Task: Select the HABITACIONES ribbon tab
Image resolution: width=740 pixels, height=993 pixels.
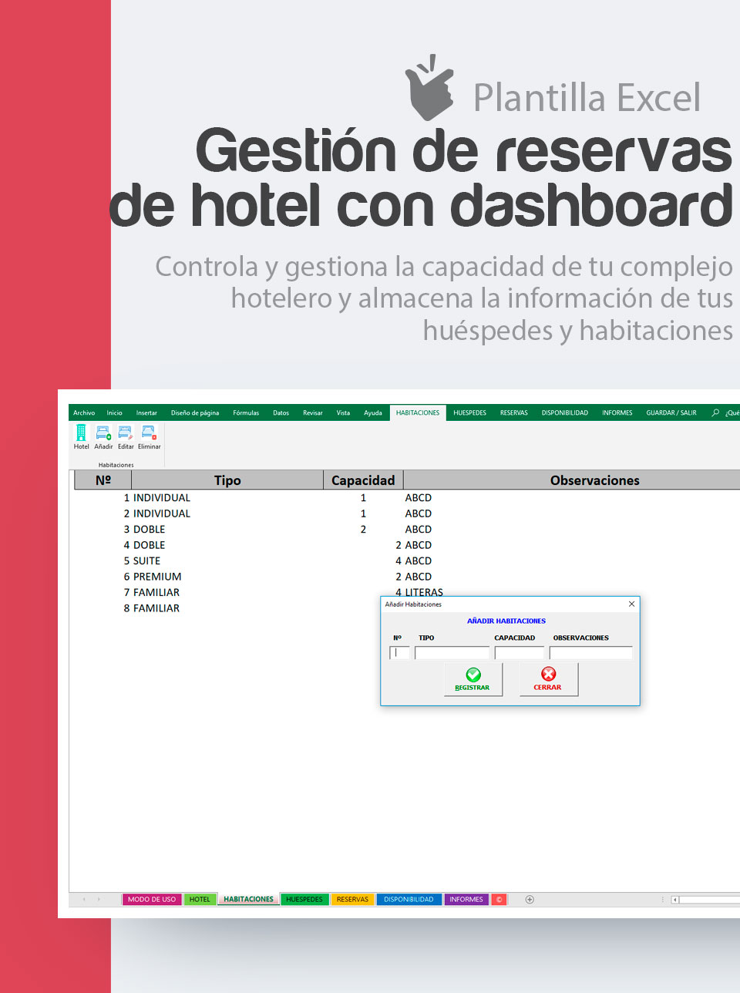Action: point(418,412)
